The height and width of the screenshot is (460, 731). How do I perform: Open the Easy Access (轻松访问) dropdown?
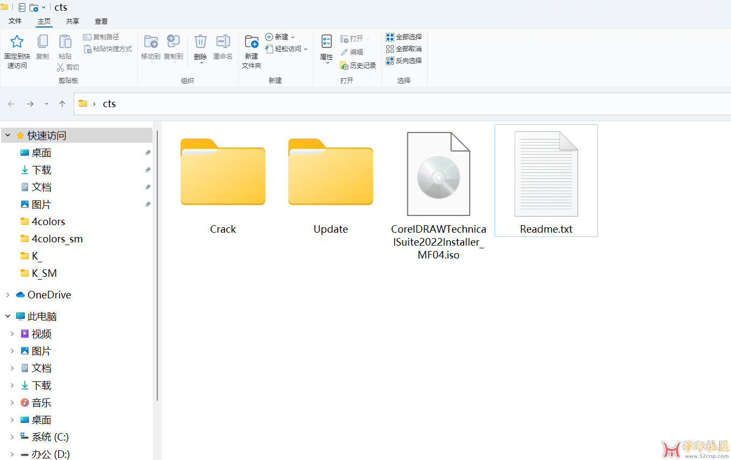click(287, 49)
